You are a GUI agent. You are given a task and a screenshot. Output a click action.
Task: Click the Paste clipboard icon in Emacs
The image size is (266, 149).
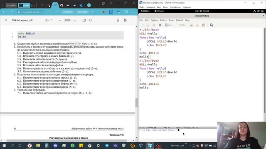point(204,25)
